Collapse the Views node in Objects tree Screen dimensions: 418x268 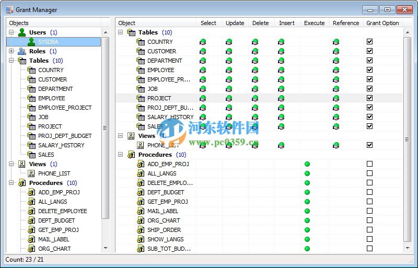11,164
